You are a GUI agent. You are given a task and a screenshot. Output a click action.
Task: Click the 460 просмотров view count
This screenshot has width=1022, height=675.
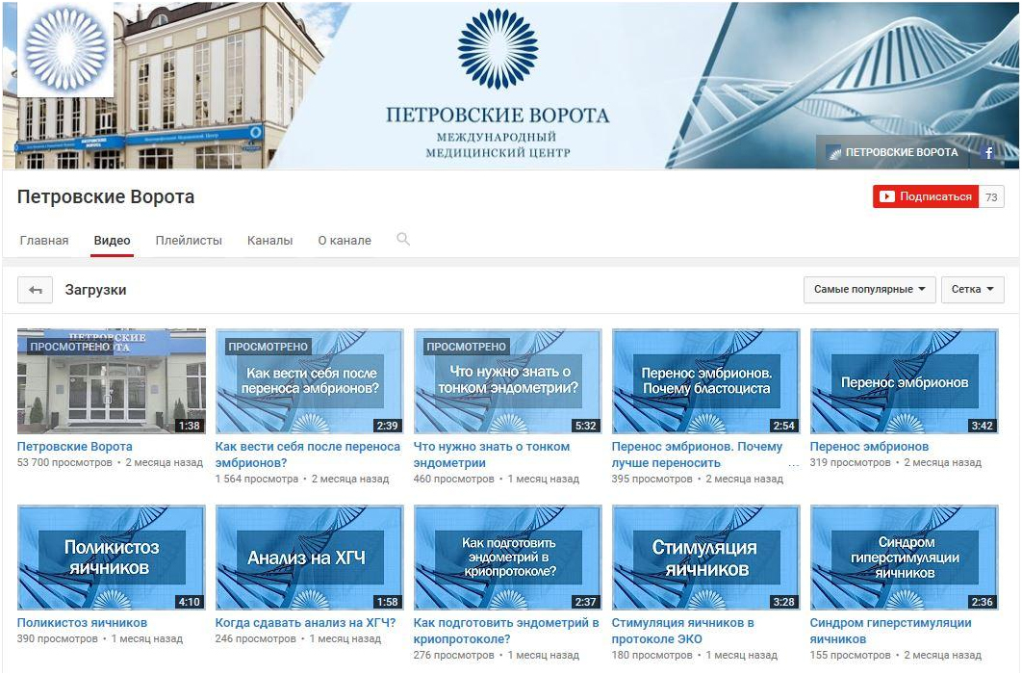453,479
